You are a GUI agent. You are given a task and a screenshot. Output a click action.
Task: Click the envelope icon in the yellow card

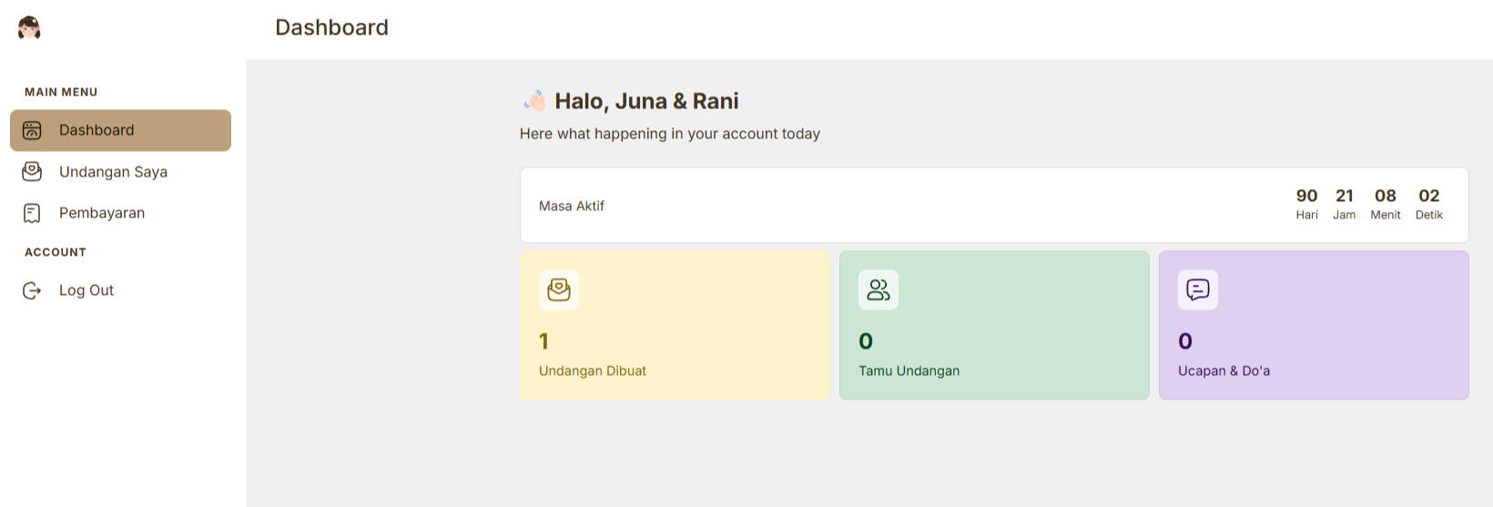pyautogui.click(x=559, y=289)
